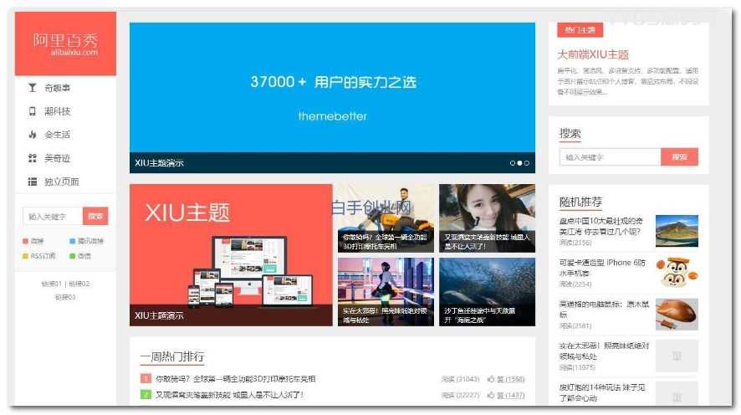Click the gift icon beside 美奇迹
Screen dimensions: 741x415
[33, 158]
